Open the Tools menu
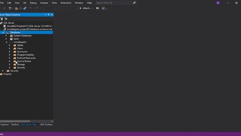Viewport: 241px width, 136px height. 54,3
